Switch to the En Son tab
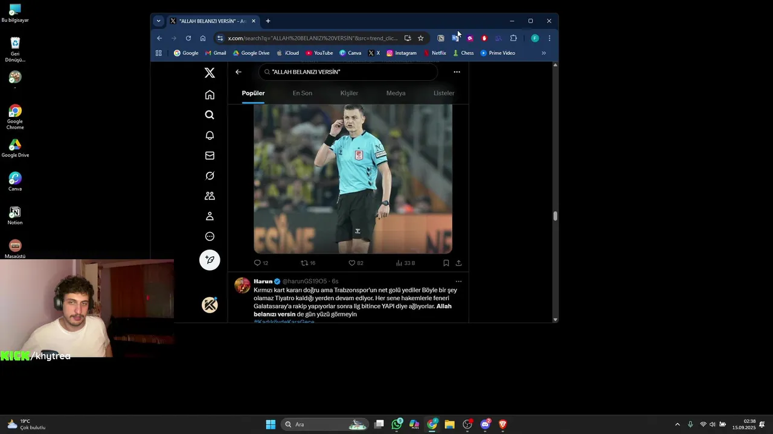This screenshot has width=773, height=434. tap(303, 93)
